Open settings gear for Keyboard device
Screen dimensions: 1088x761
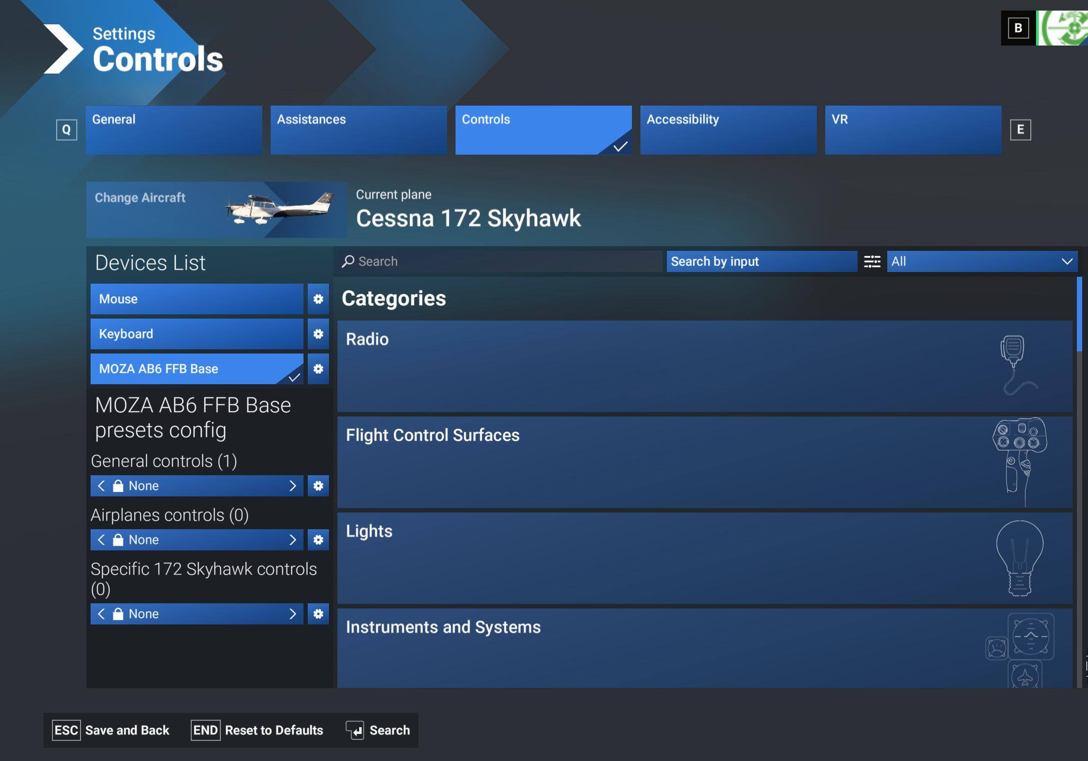click(318, 334)
